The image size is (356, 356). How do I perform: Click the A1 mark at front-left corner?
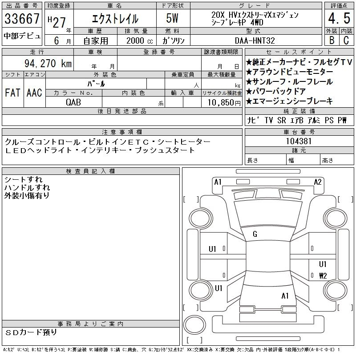coord(218,182)
